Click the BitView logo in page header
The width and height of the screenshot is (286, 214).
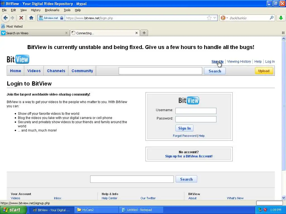[x=18, y=59]
